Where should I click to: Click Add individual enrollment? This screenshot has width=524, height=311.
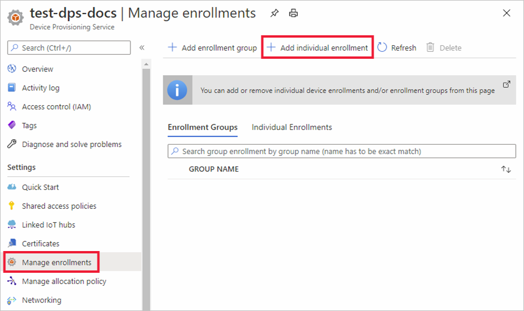coord(318,48)
